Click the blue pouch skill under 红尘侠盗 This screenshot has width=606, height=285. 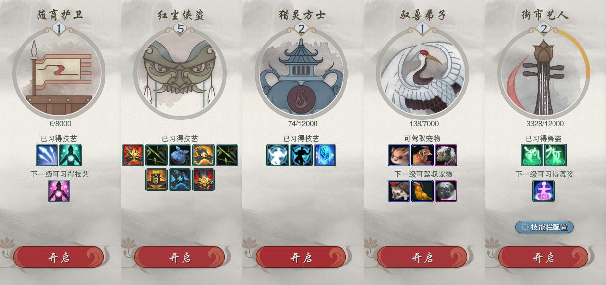[x=180, y=155]
